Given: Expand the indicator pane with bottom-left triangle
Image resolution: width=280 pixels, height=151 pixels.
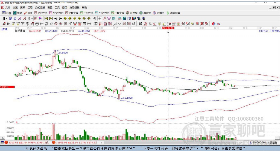Looking at the screenshot, I should (2, 138).
